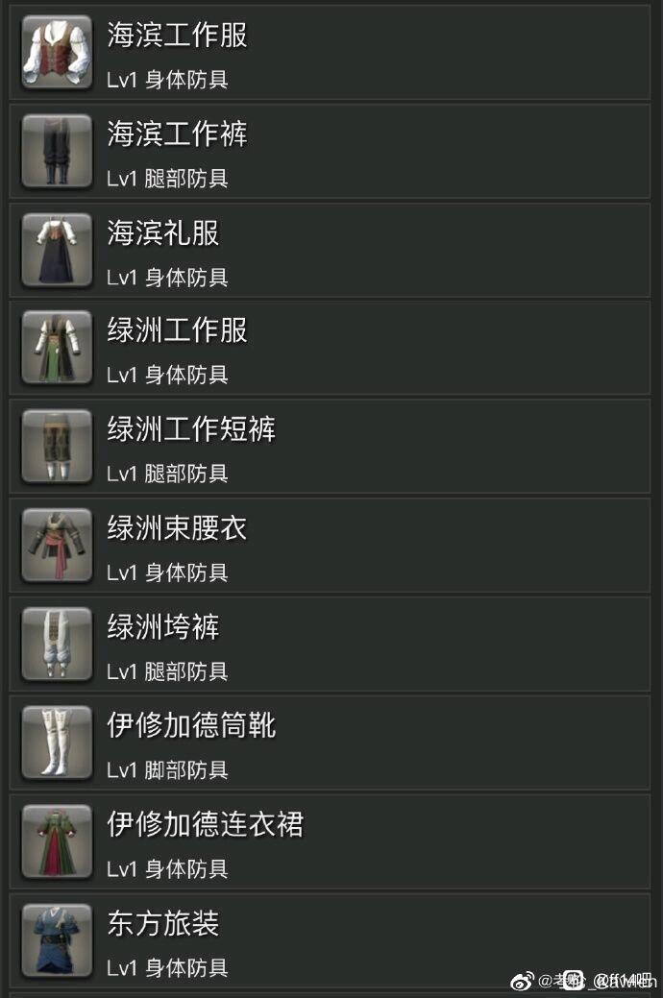This screenshot has height=998, width=663.
Task: Choose the 东方旅装 item title
Action: 163,923
